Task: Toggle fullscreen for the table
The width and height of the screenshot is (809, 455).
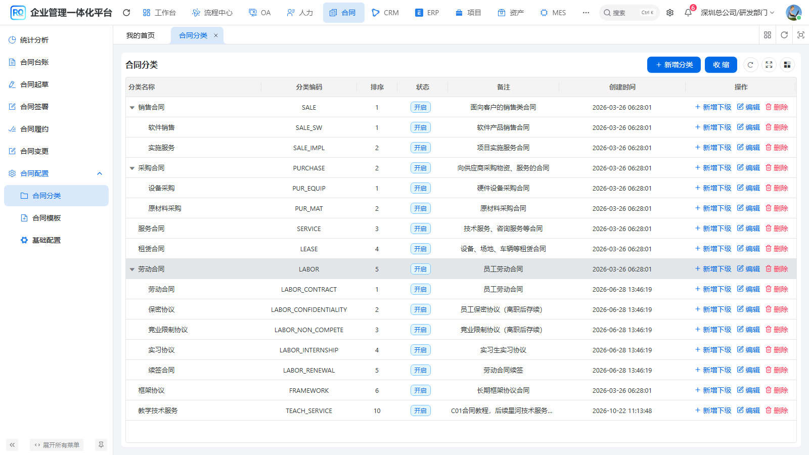Action: [769, 65]
